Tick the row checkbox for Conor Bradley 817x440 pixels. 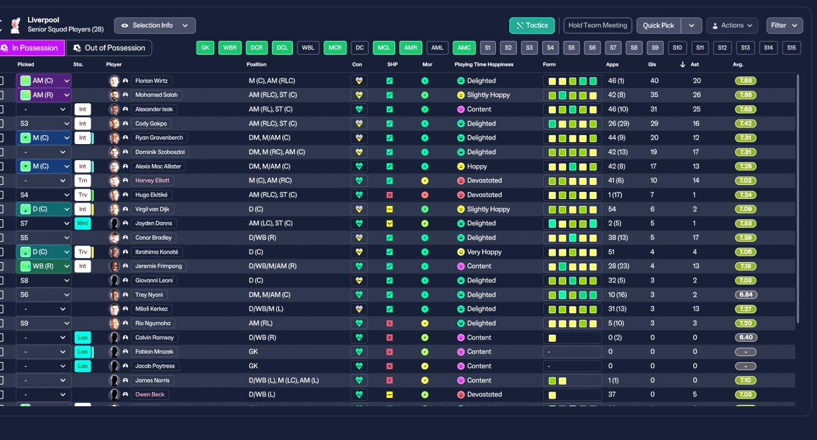coord(0,238)
